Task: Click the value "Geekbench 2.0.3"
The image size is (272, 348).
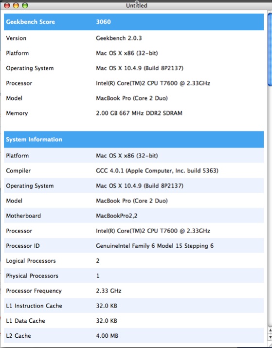Action: click(119, 38)
